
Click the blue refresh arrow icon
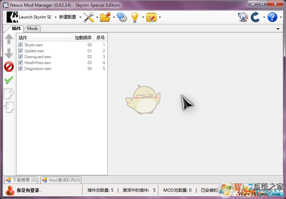(255, 17)
